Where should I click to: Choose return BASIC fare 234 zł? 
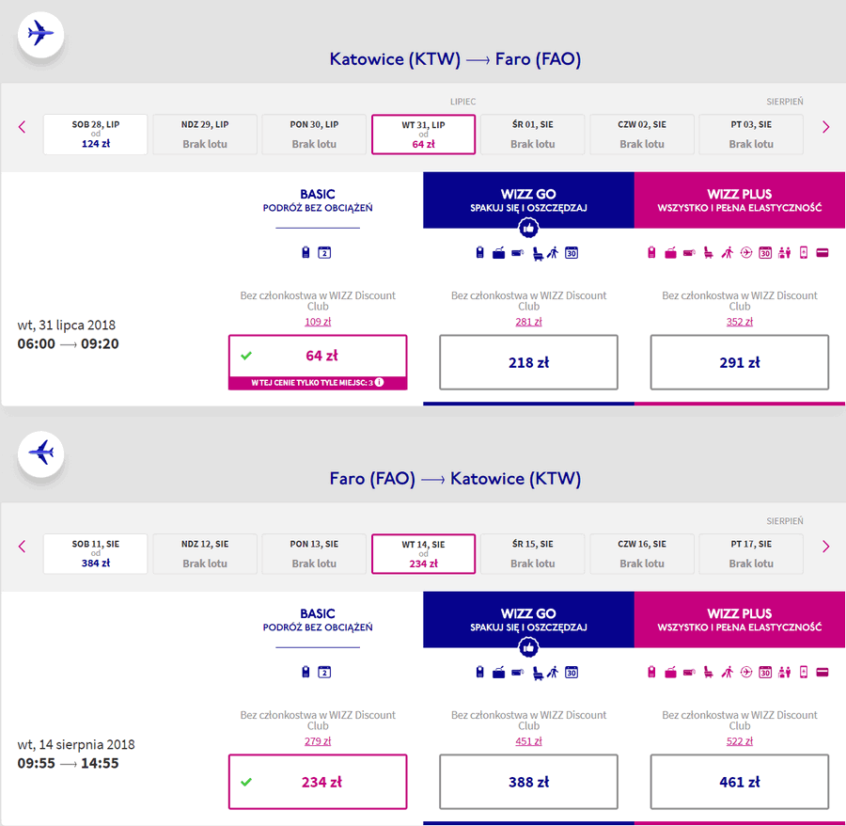click(x=318, y=782)
